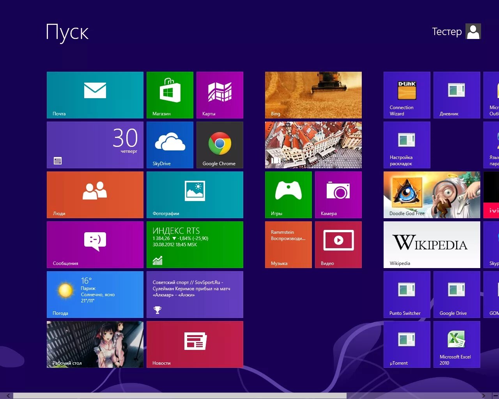Image resolution: width=499 pixels, height=399 pixels.
Task: Open the Видео video tile
Action: pos(338,245)
